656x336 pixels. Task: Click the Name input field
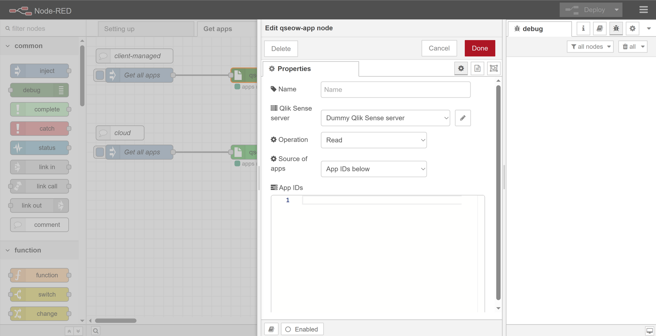pyautogui.click(x=396, y=90)
